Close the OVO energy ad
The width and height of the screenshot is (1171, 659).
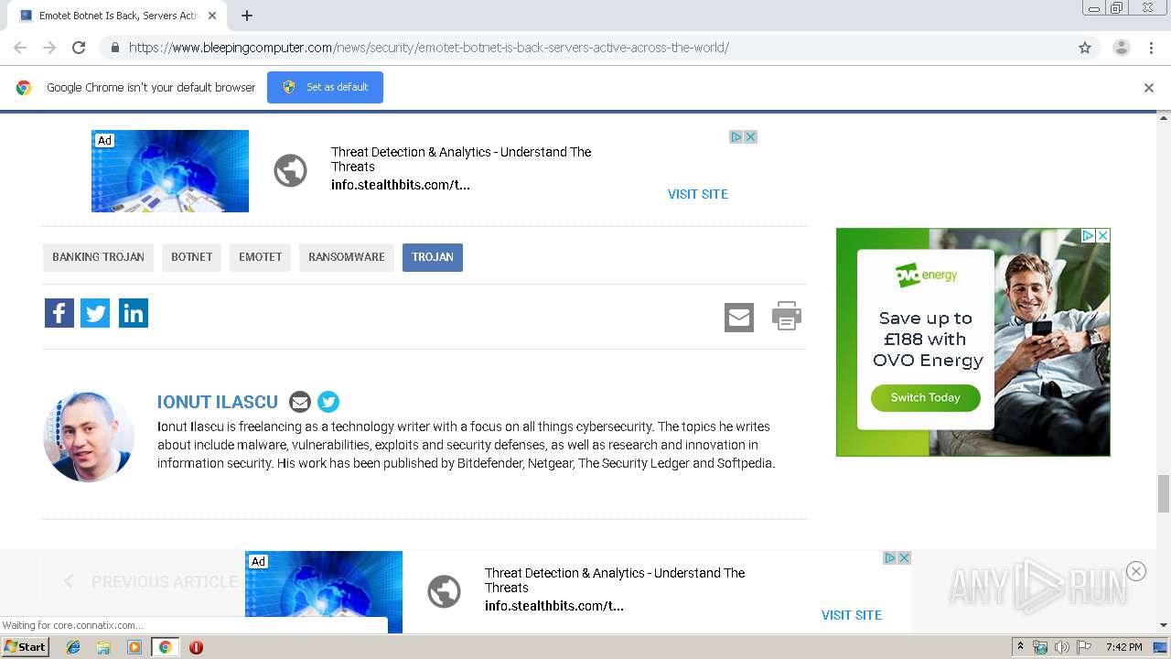(1103, 235)
